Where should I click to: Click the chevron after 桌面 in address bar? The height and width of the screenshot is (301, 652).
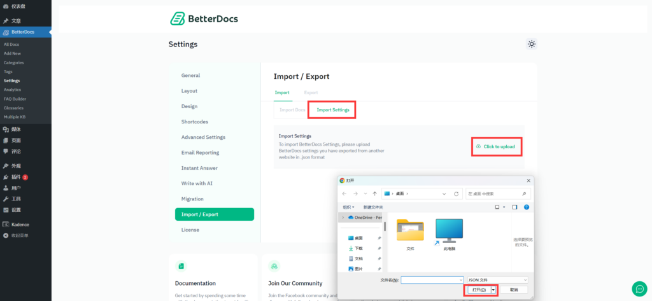[407, 193]
